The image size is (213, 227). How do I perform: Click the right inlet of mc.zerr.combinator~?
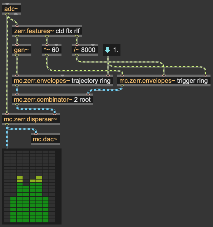pos(88,94)
